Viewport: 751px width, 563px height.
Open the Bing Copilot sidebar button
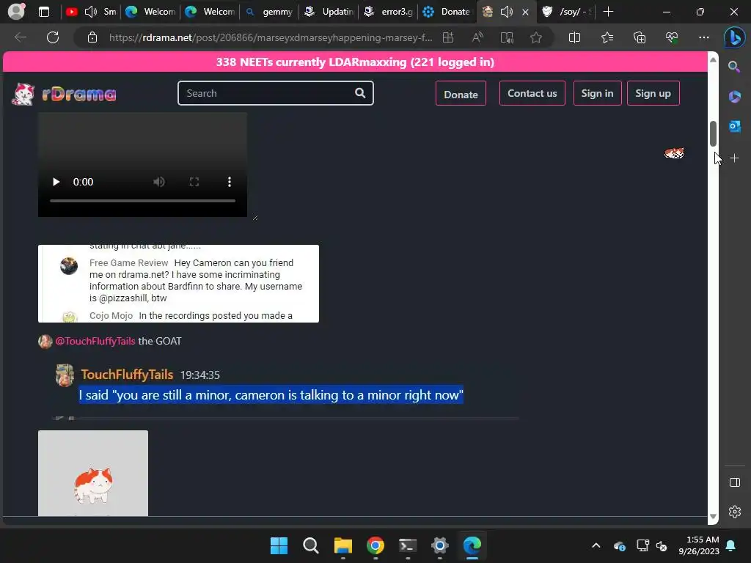[734, 37]
